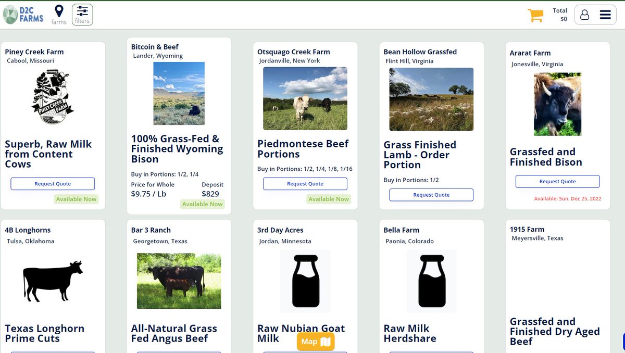Select the 4B Longhorns cow silhouette icon
Screen dimensions: 625x353
(x=53, y=281)
